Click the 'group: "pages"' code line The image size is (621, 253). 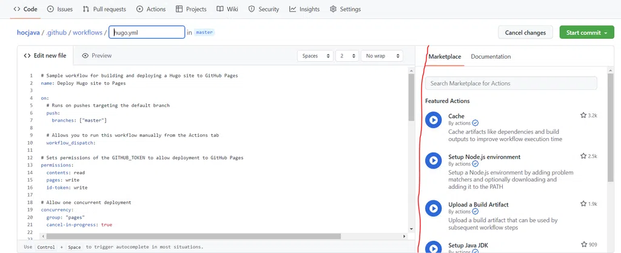point(65,217)
